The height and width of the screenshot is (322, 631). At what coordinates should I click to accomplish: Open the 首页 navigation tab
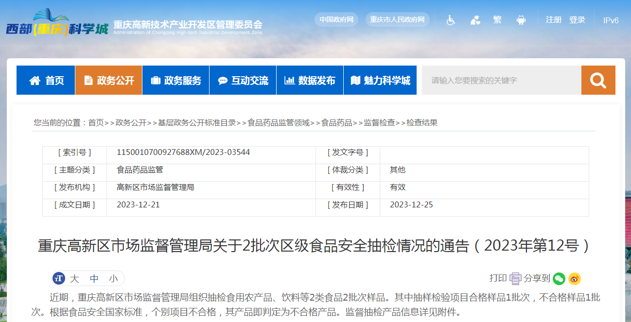tap(46, 80)
